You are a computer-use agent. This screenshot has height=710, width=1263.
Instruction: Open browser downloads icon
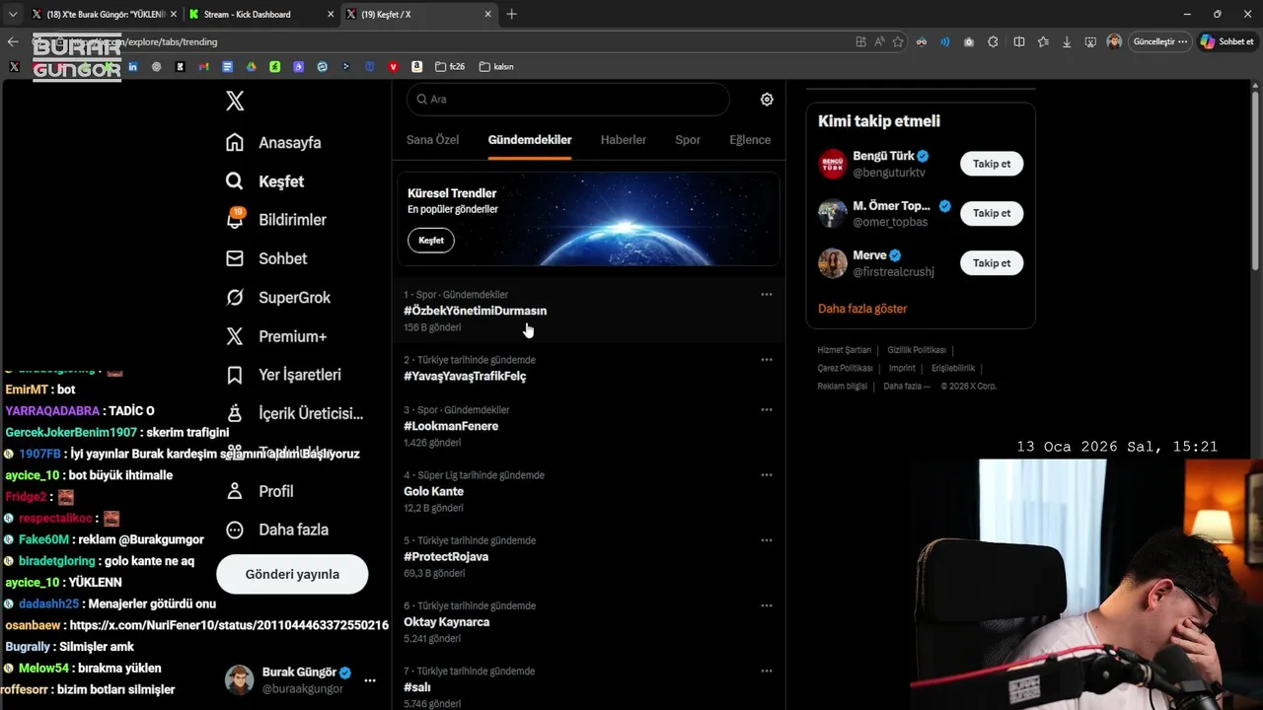click(1067, 41)
